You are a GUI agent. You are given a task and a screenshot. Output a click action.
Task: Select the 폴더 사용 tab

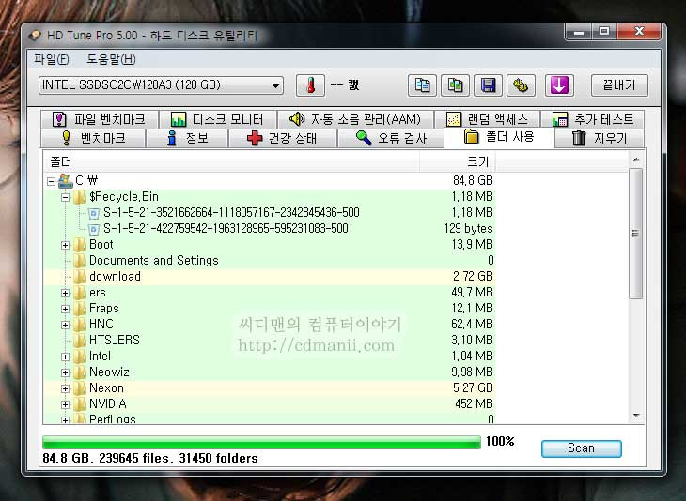tap(499, 137)
